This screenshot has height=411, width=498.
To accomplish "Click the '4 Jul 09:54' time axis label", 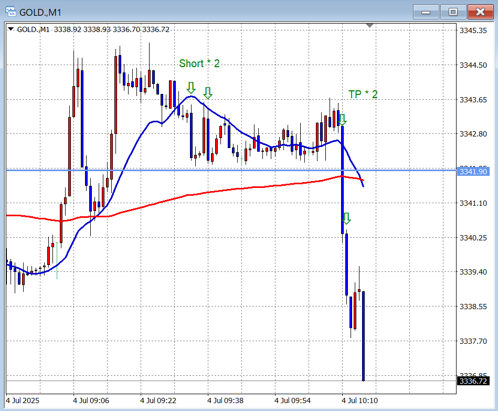I will pyautogui.click(x=292, y=401).
